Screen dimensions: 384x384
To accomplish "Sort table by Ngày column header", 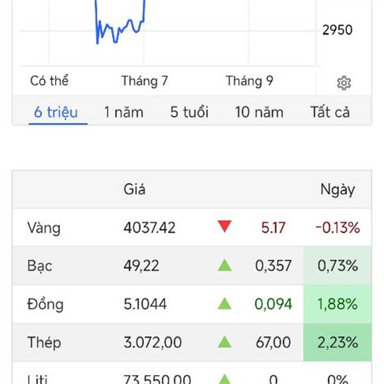I will [337, 189].
